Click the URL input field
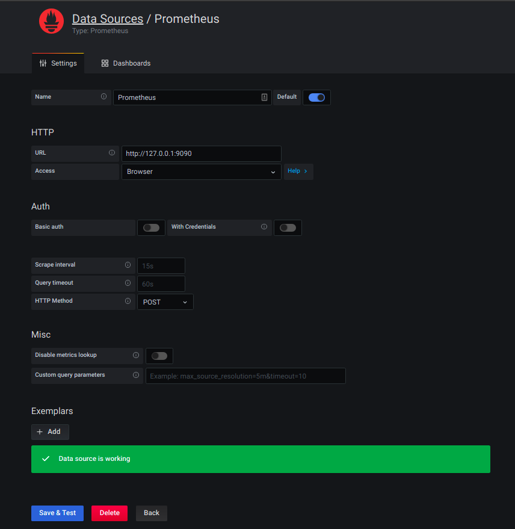515x529 pixels. click(x=202, y=153)
